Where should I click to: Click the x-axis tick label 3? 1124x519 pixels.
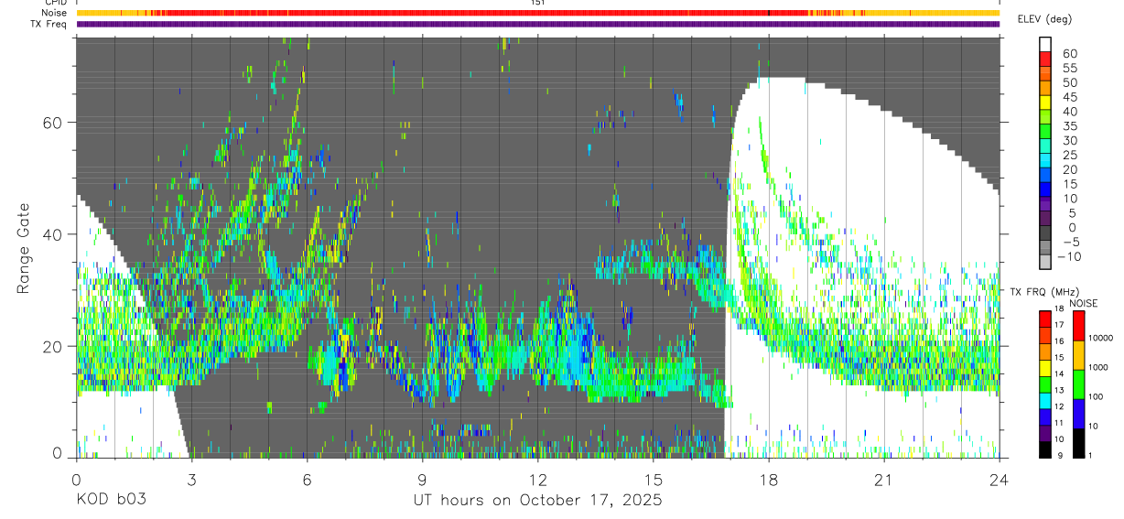click(191, 481)
